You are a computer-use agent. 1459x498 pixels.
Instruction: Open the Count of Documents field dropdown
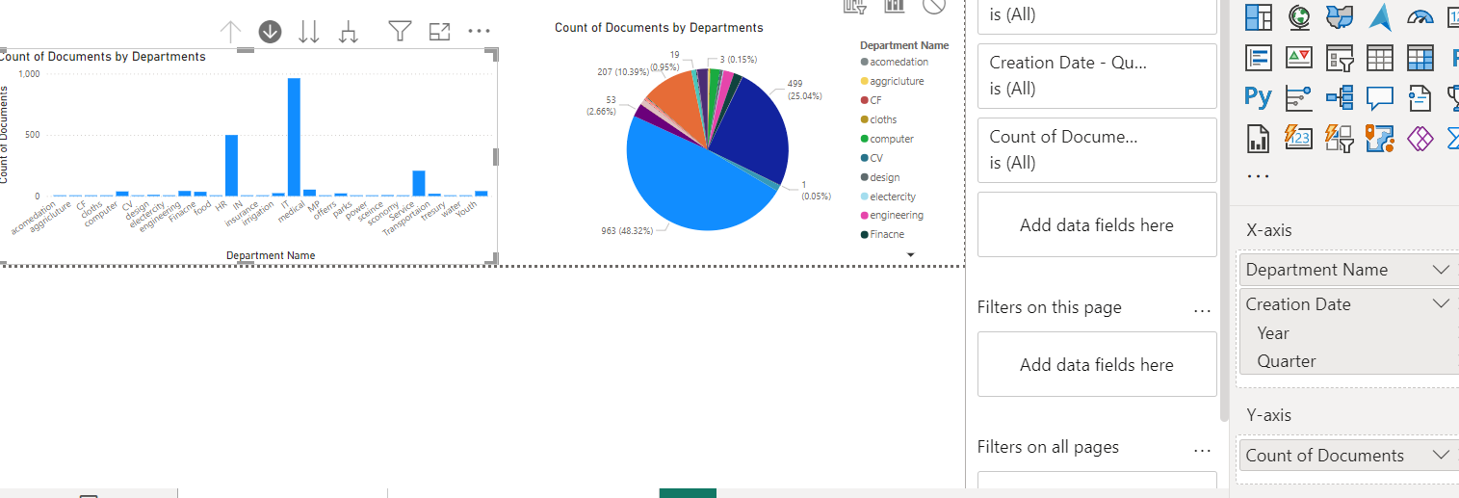click(1441, 456)
